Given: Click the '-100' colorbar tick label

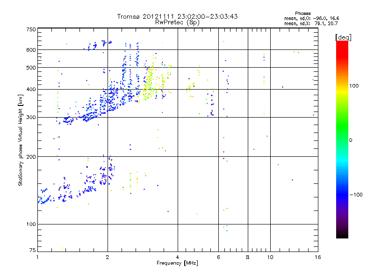Looking at the screenshot, I should point(356,195).
